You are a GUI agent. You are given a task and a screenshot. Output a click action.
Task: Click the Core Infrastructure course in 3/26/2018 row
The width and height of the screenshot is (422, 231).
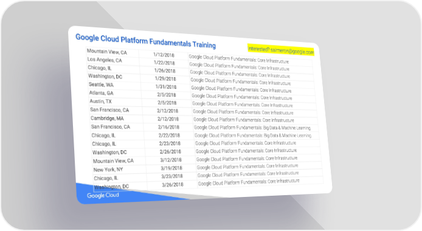click(x=249, y=182)
